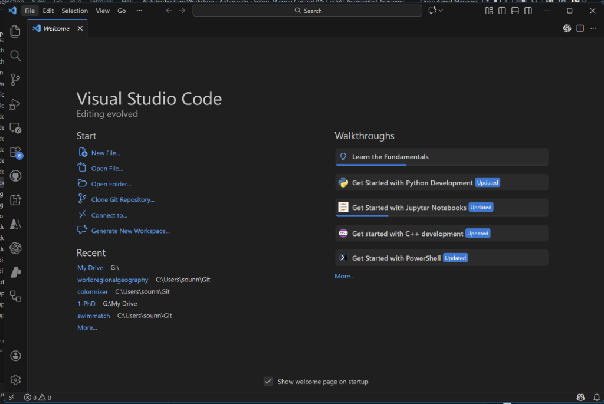Toggle Show welcome page on startup checkbox
The width and height of the screenshot is (604, 404).
click(268, 381)
